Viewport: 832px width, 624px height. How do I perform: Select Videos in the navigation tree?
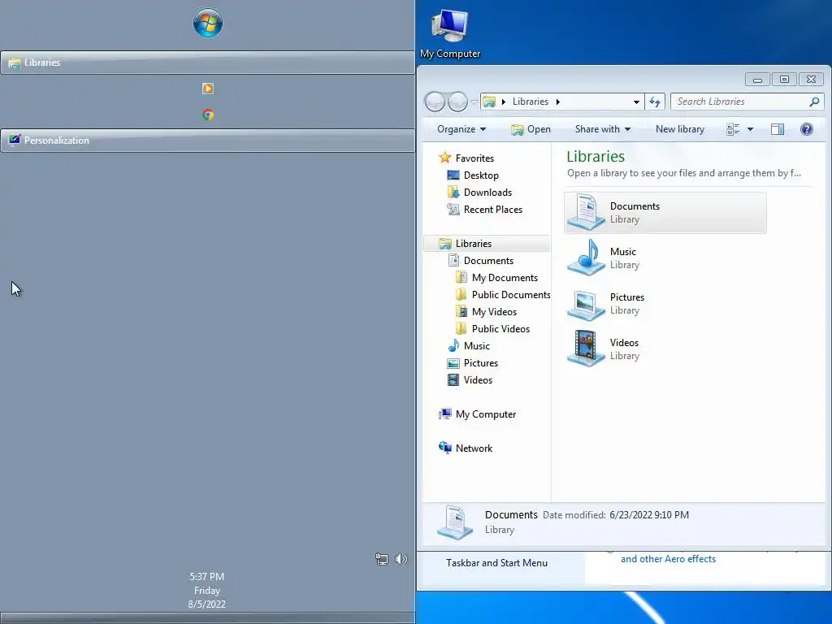[x=470, y=380]
